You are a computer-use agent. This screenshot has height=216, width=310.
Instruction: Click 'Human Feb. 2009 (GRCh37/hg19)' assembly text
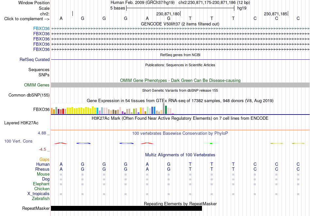pos(143,3)
